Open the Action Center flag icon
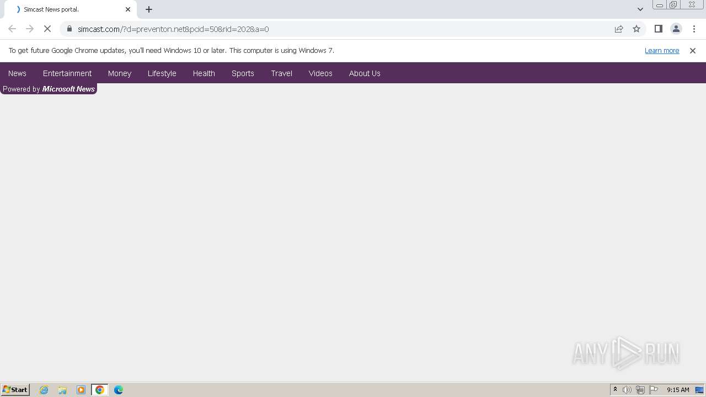Viewport: 706px width, 397px height. [x=654, y=390]
